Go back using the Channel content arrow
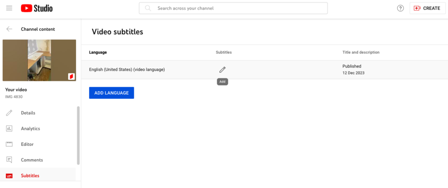The height and width of the screenshot is (188, 448). tap(9, 29)
